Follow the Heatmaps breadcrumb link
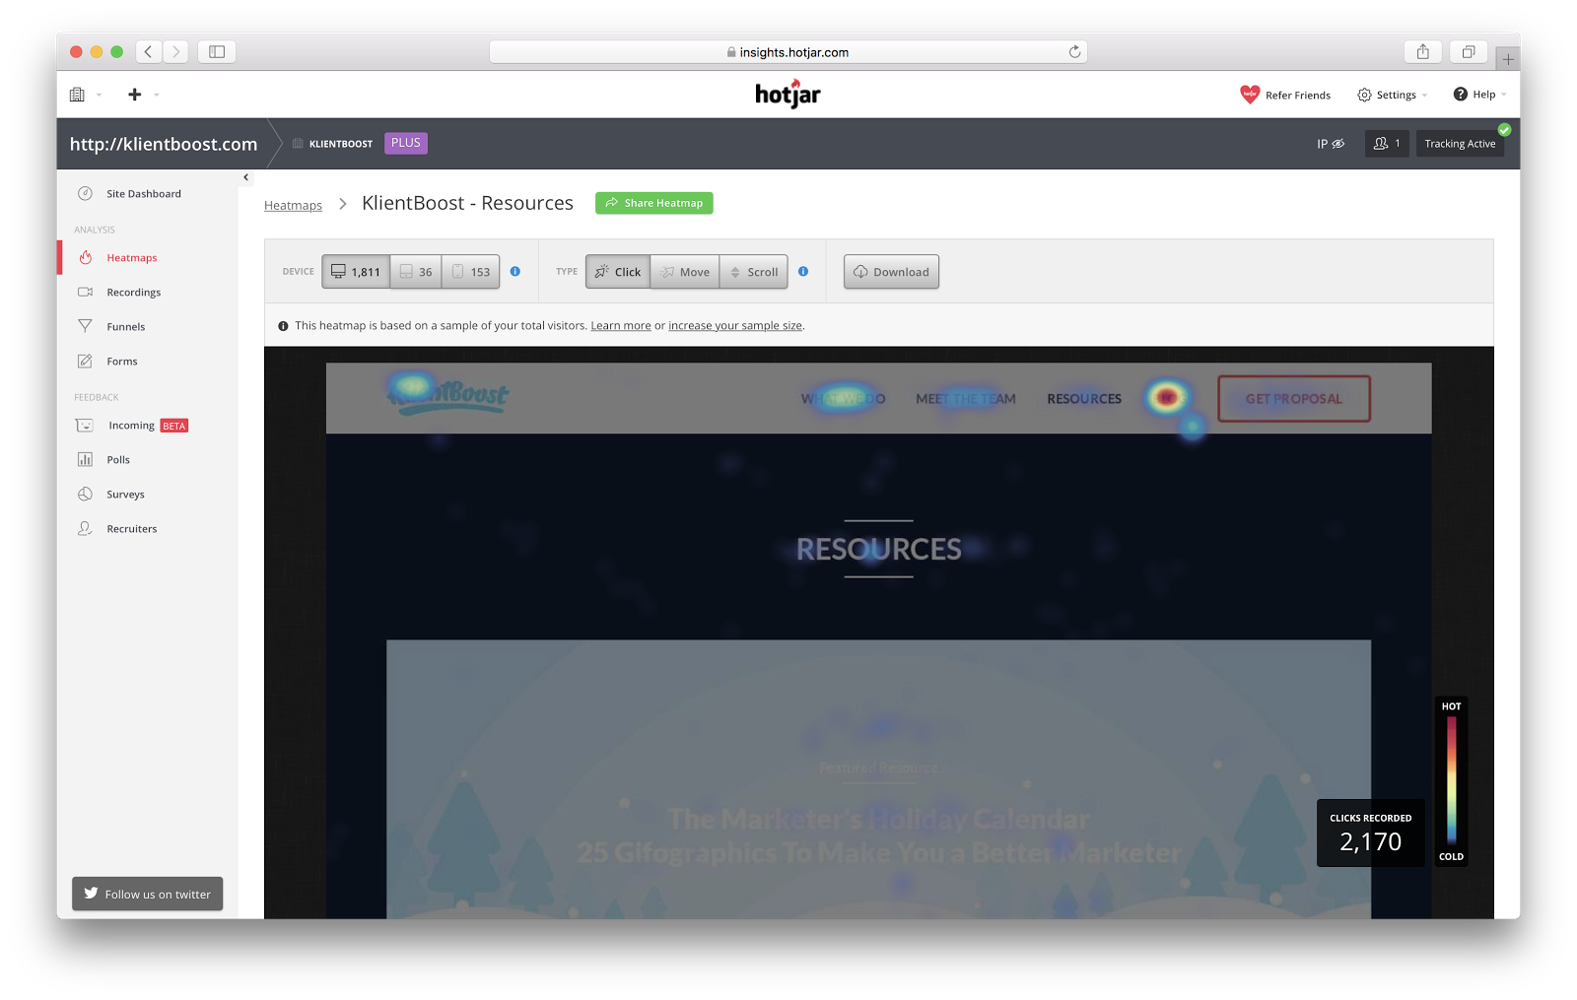Image resolution: width=1577 pixels, height=1000 pixels. pyautogui.click(x=293, y=205)
